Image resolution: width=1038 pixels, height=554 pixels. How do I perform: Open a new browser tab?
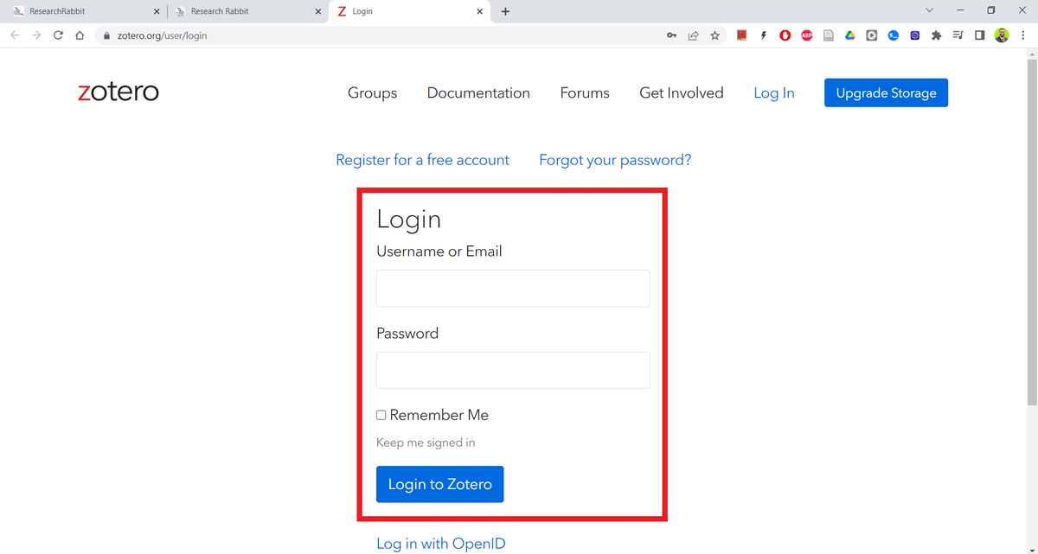pos(505,11)
